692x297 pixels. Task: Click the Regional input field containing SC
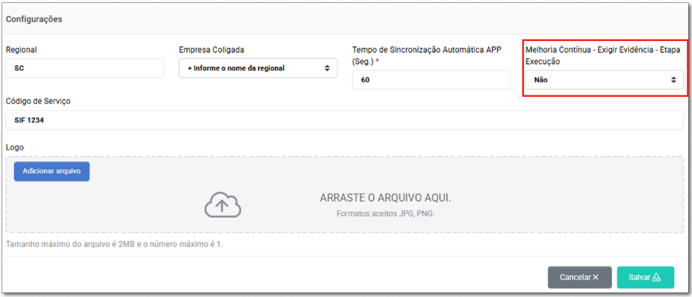click(86, 68)
